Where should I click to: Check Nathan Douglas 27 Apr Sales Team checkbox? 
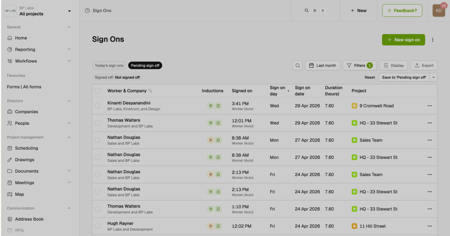pos(97,140)
